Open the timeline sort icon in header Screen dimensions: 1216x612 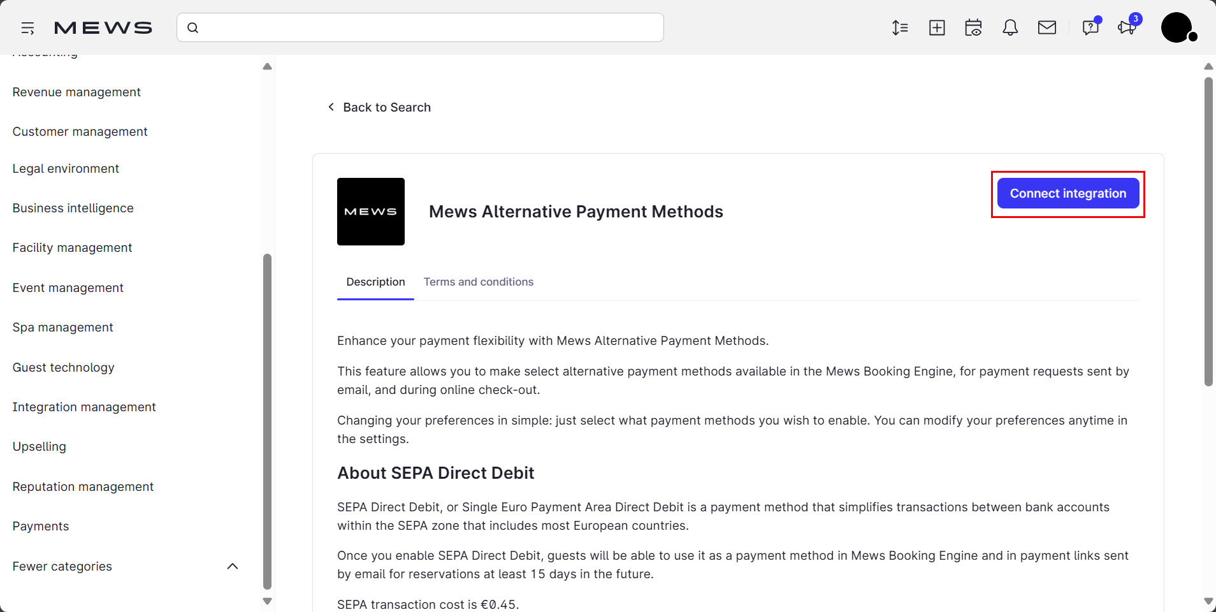pos(900,28)
